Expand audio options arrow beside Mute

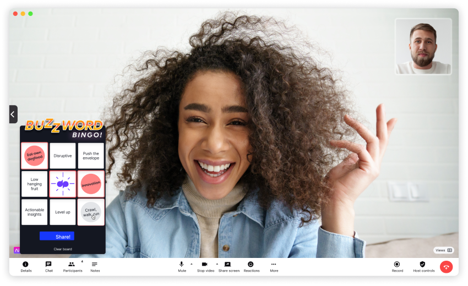[x=191, y=264]
